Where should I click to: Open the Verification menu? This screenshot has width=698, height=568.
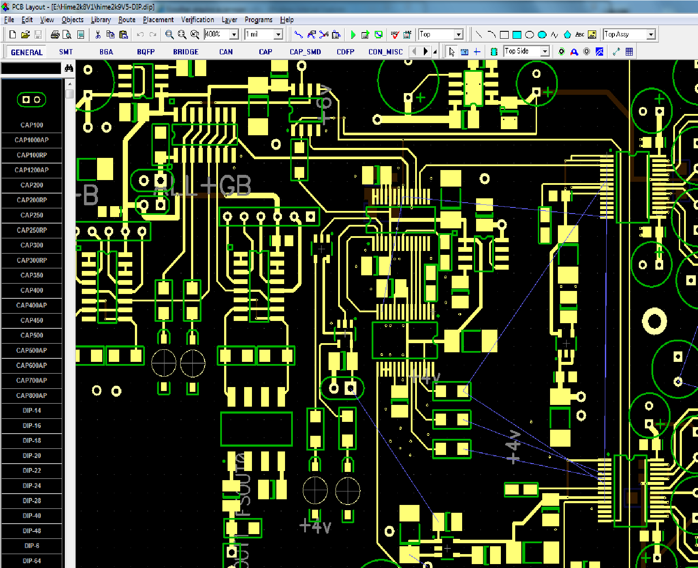pos(198,20)
